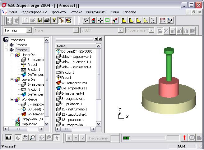Click the second yellow L-shaped grid icon
Viewport: 204px width, 150px height.
pos(131,20)
